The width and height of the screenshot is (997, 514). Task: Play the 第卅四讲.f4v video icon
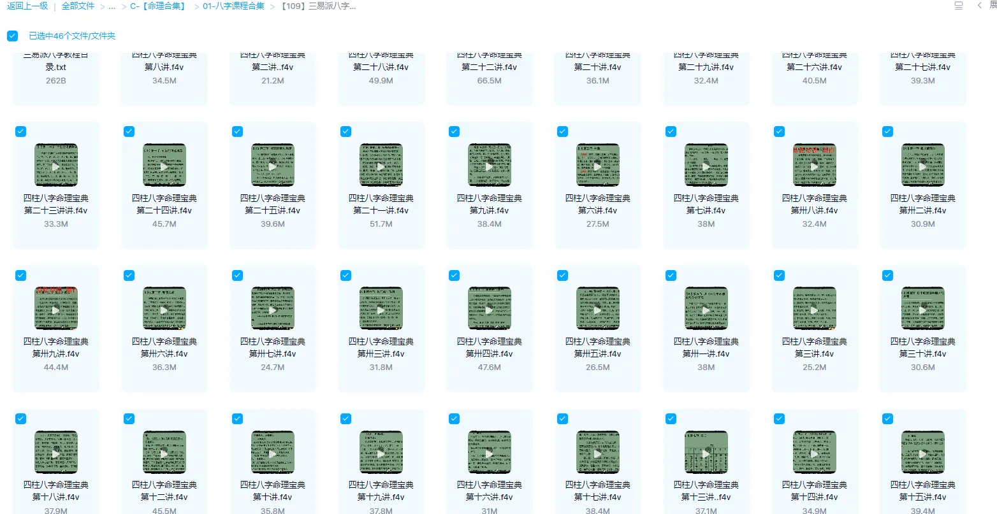490,308
